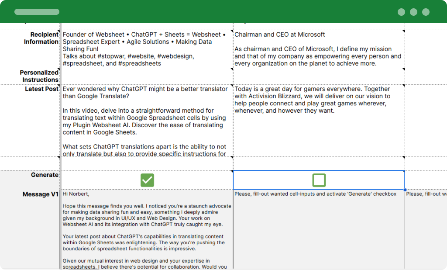
Task: Click the rightmost dot in the title bar
Action: tap(426, 12)
